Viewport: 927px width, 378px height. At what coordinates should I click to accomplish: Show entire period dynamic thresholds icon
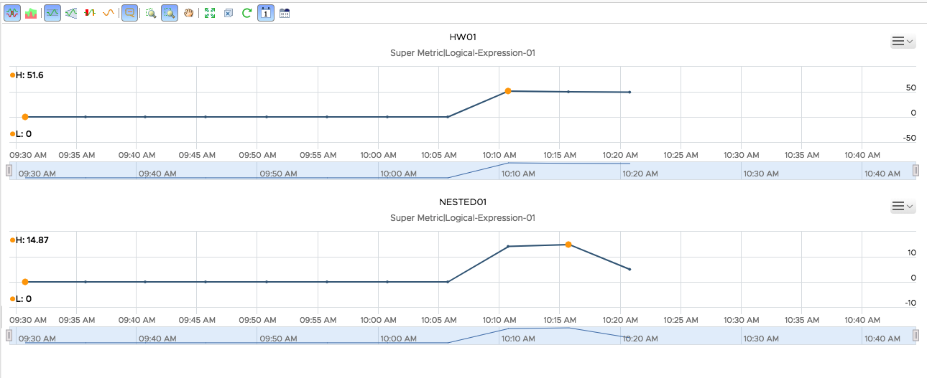point(71,13)
